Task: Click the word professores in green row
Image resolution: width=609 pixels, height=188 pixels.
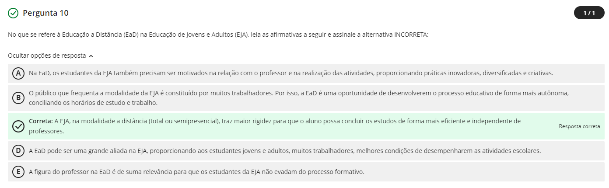Action: tap(46, 131)
